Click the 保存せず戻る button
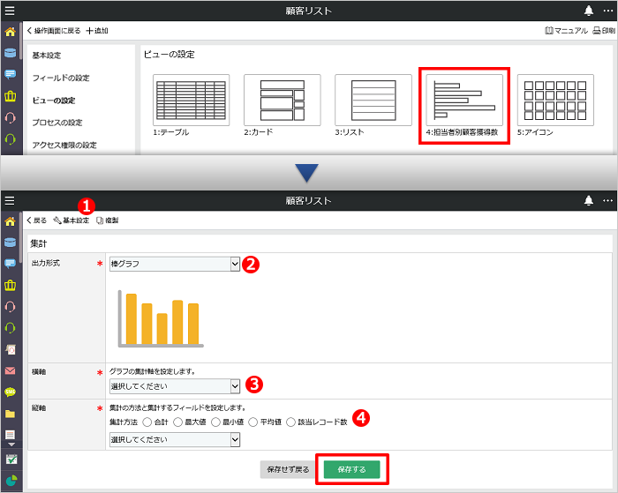This screenshot has height=493, width=618. pos(288,469)
